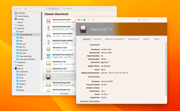Open the Memory and Graphics tab
Viewport: 180px width, 111px height.
(x=114, y=39)
